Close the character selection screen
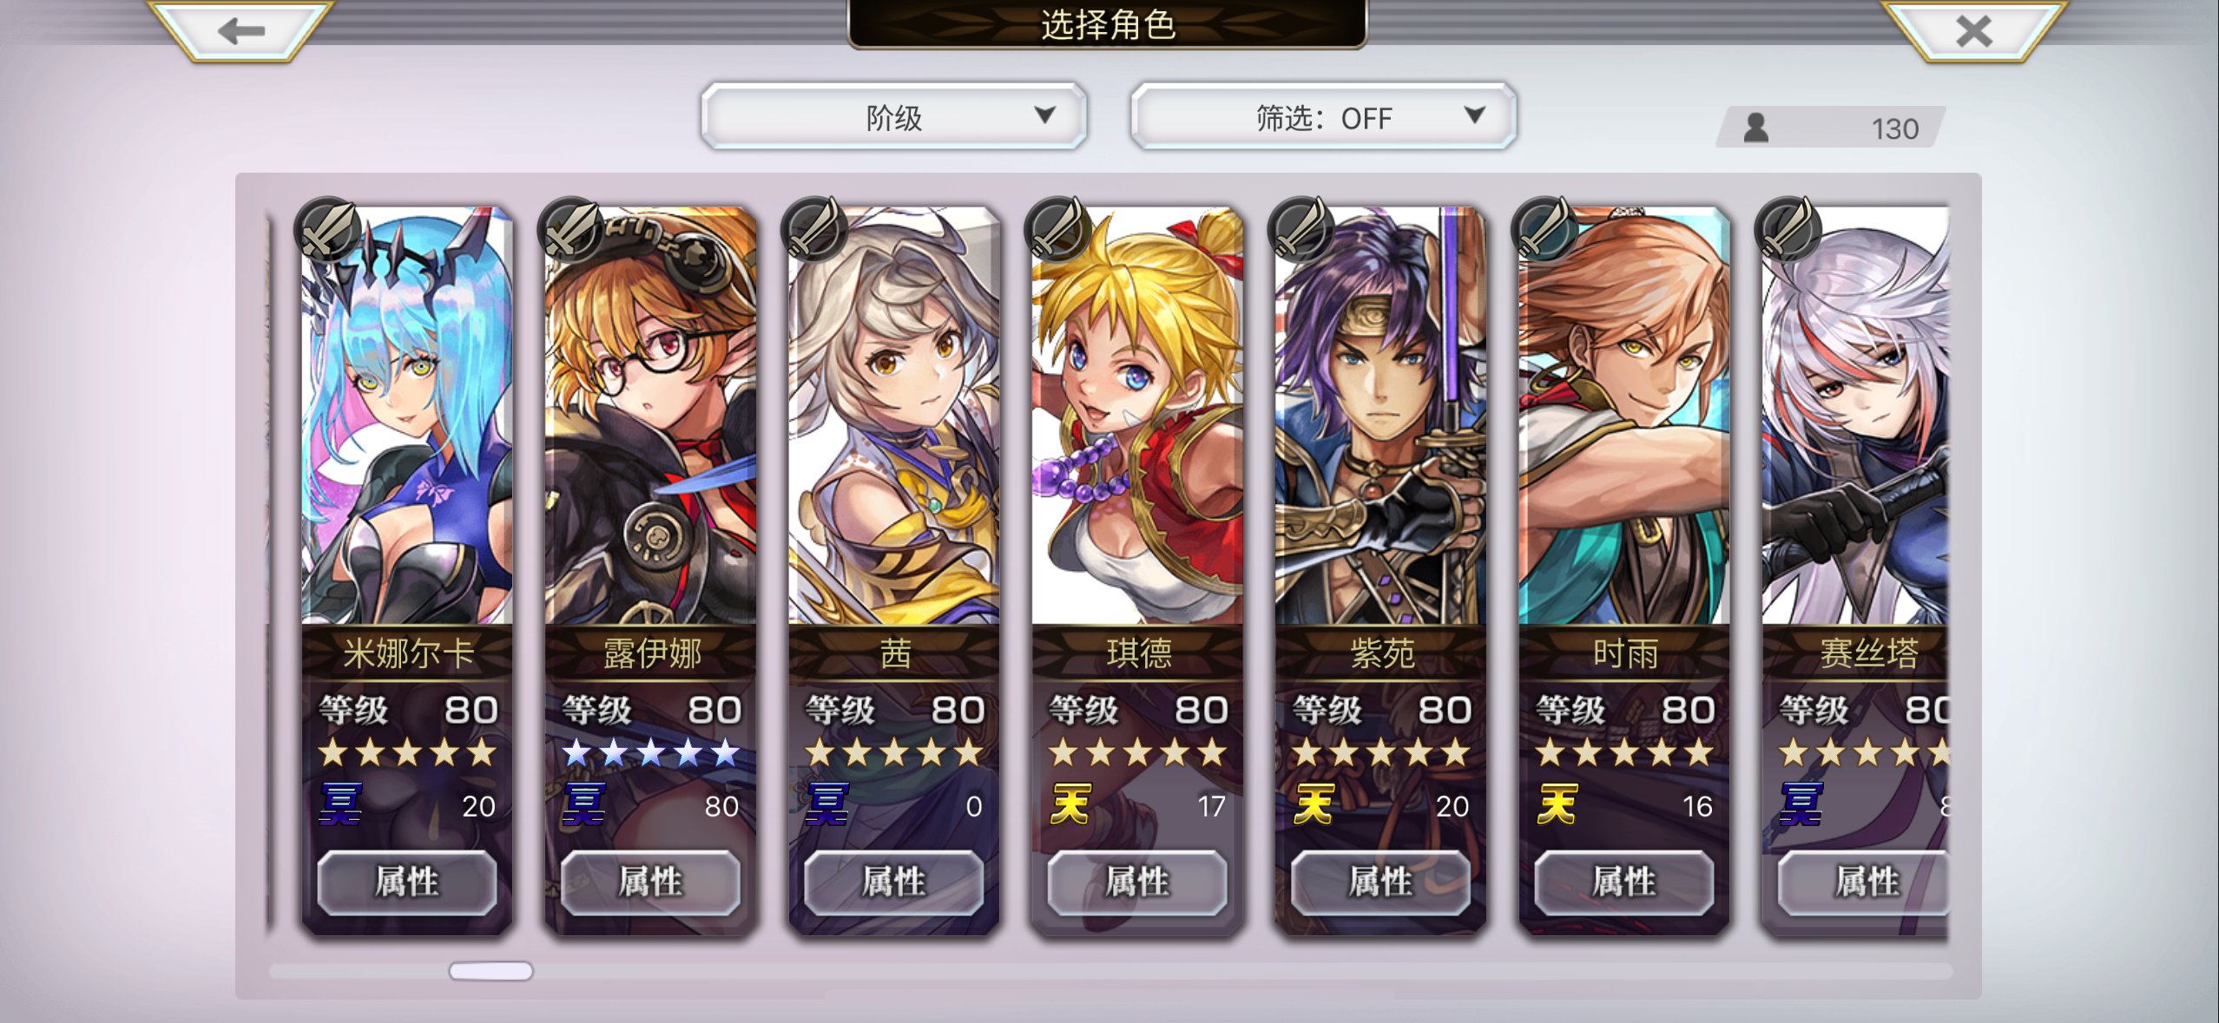The width and height of the screenshot is (2219, 1023). click(x=1973, y=30)
